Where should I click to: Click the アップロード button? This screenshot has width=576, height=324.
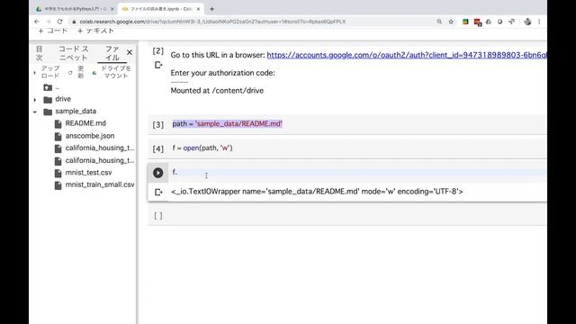47,72
